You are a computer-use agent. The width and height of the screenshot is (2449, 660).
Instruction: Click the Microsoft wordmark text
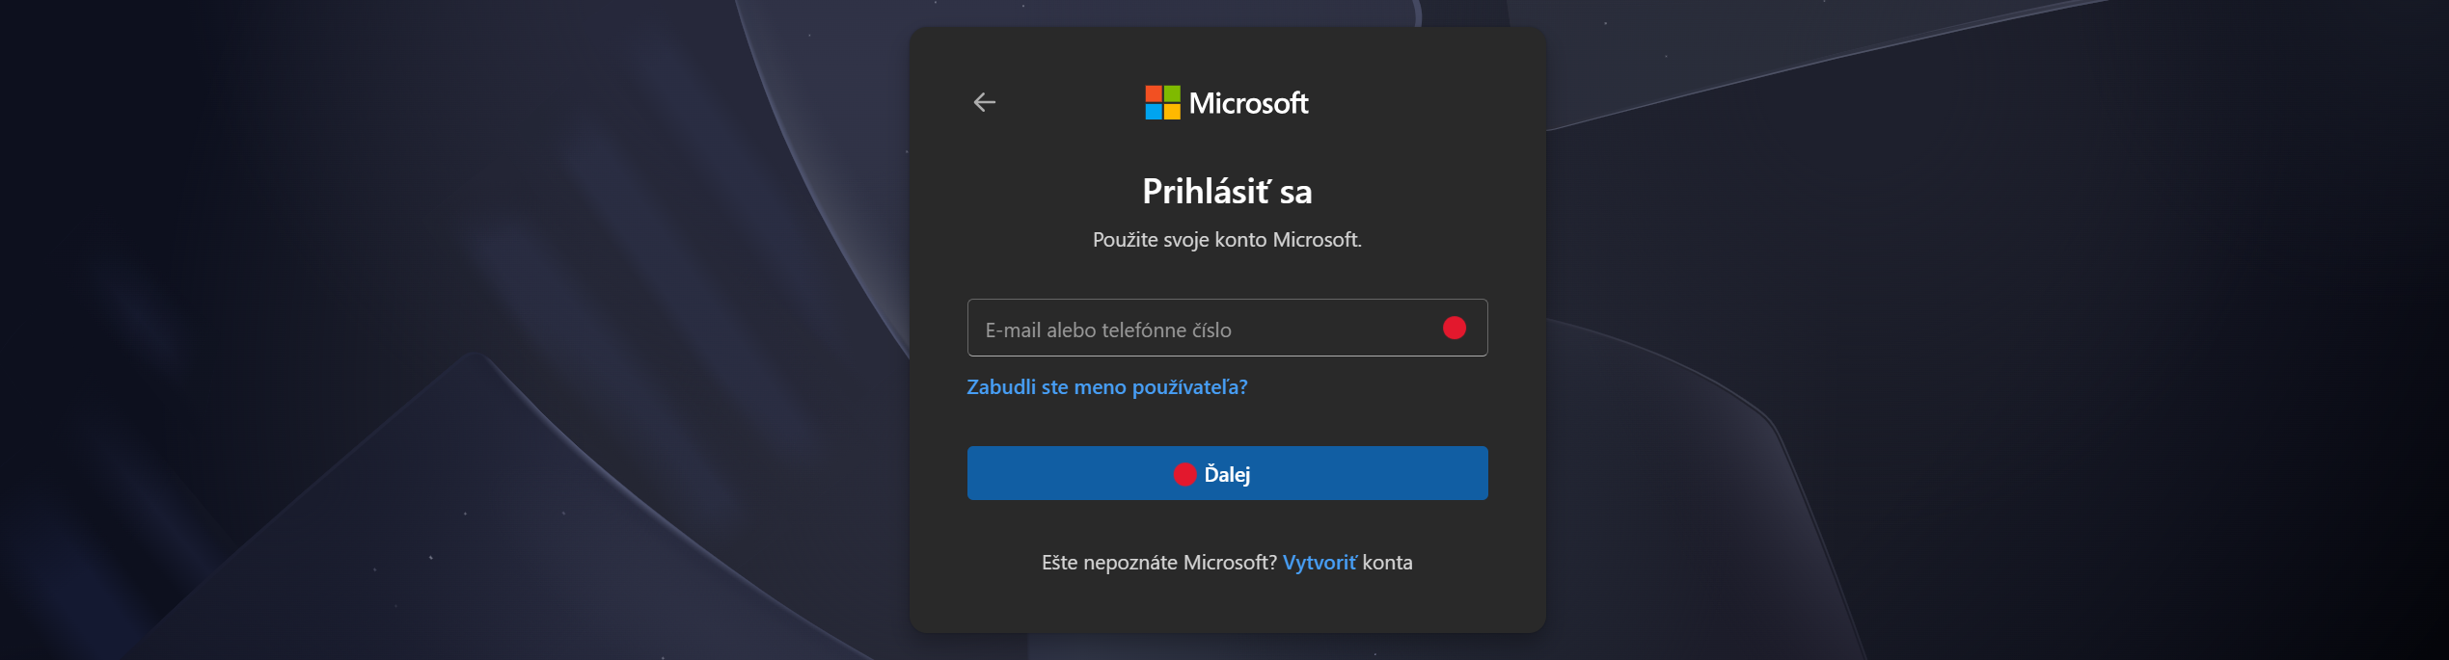1248,103
